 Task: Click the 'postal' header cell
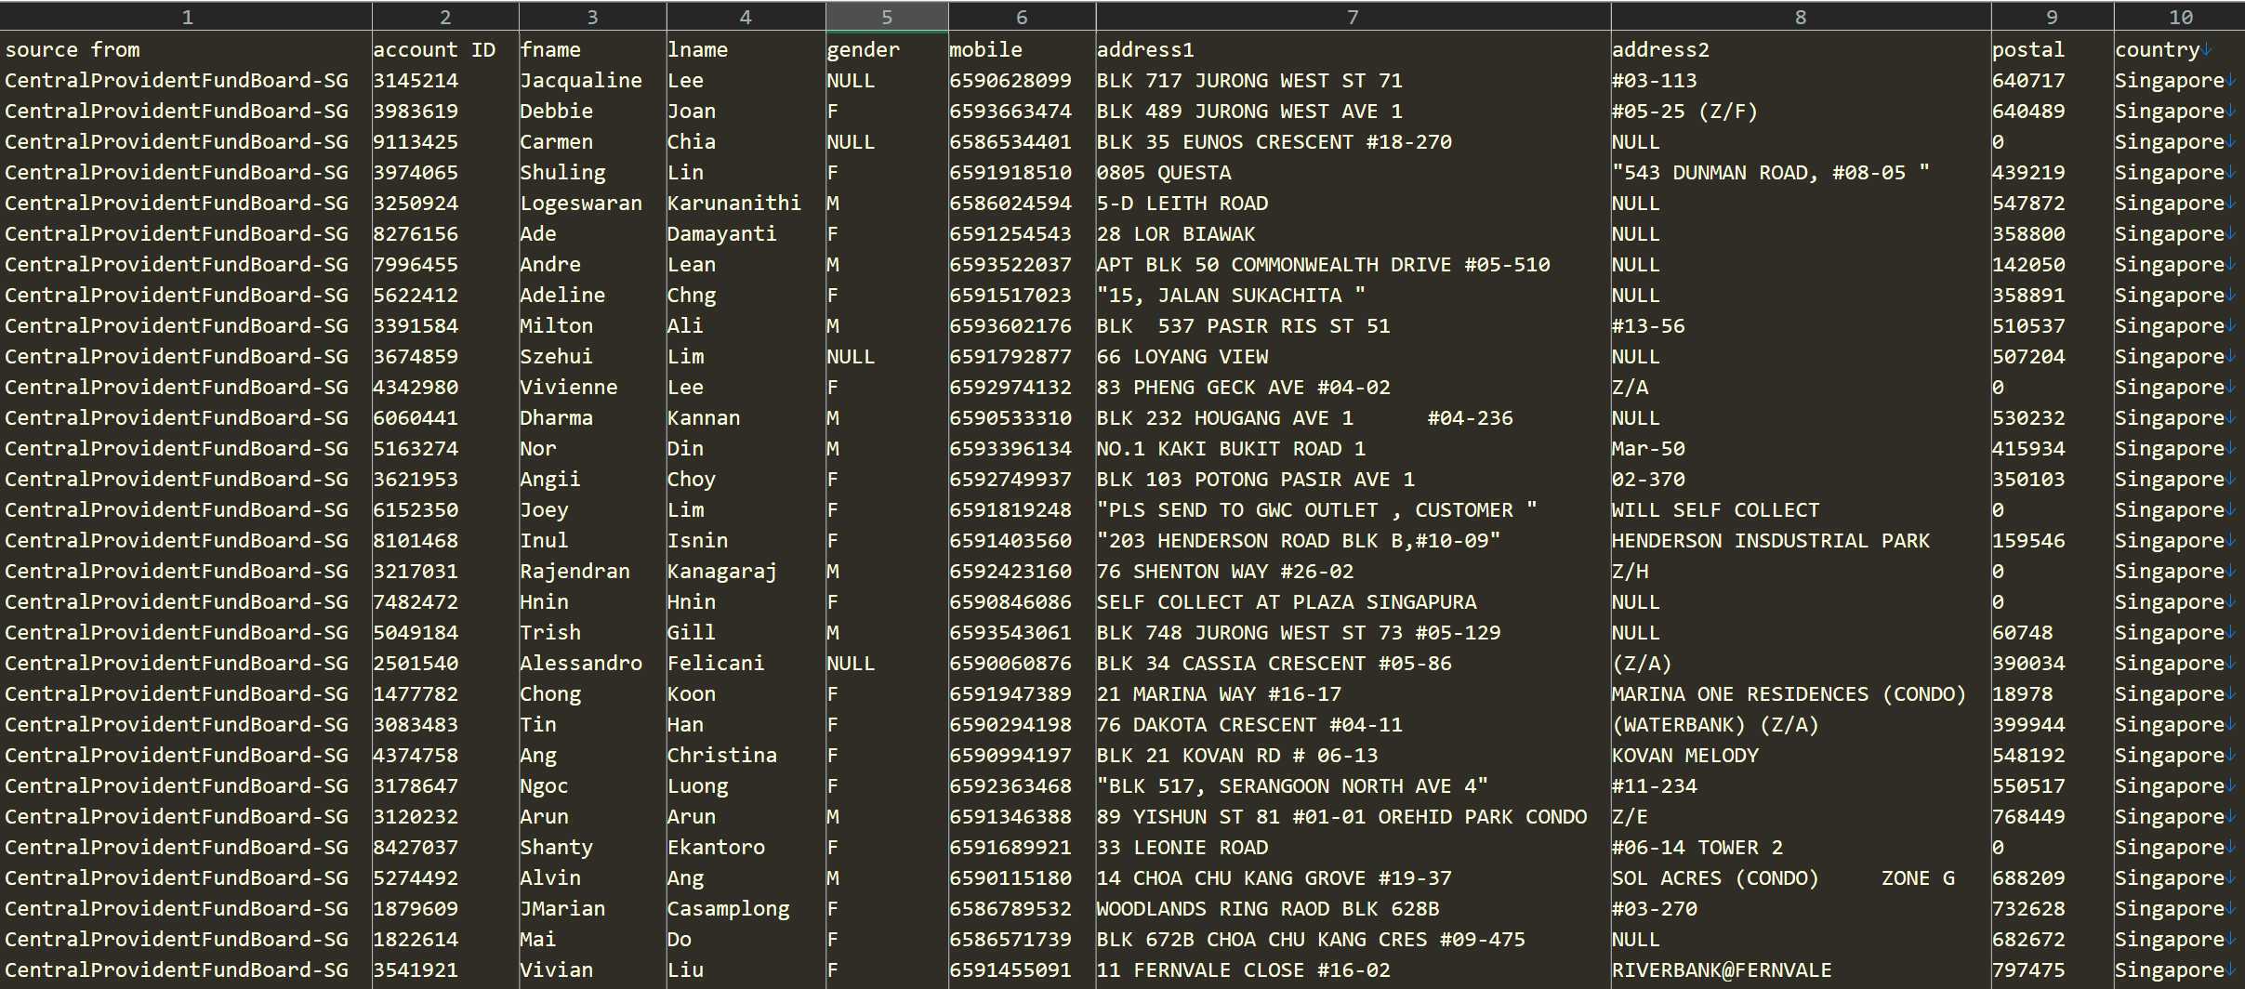[2027, 50]
